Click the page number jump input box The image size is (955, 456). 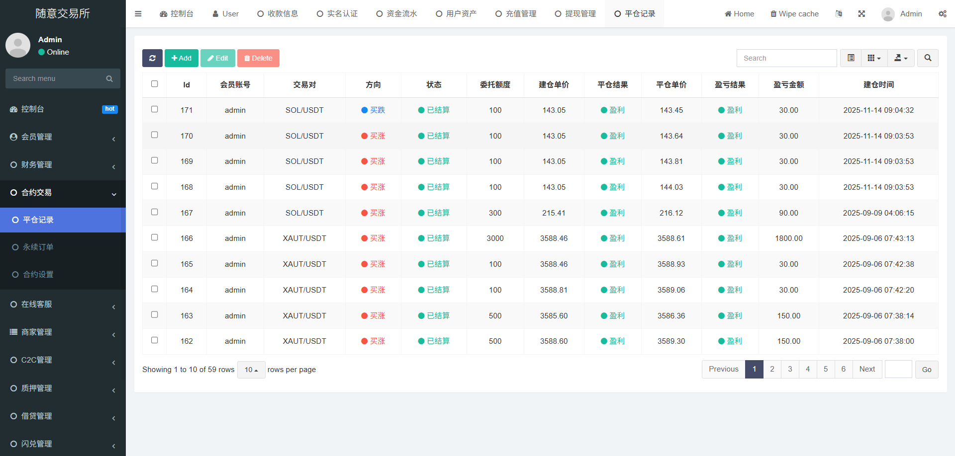[898, 369]
